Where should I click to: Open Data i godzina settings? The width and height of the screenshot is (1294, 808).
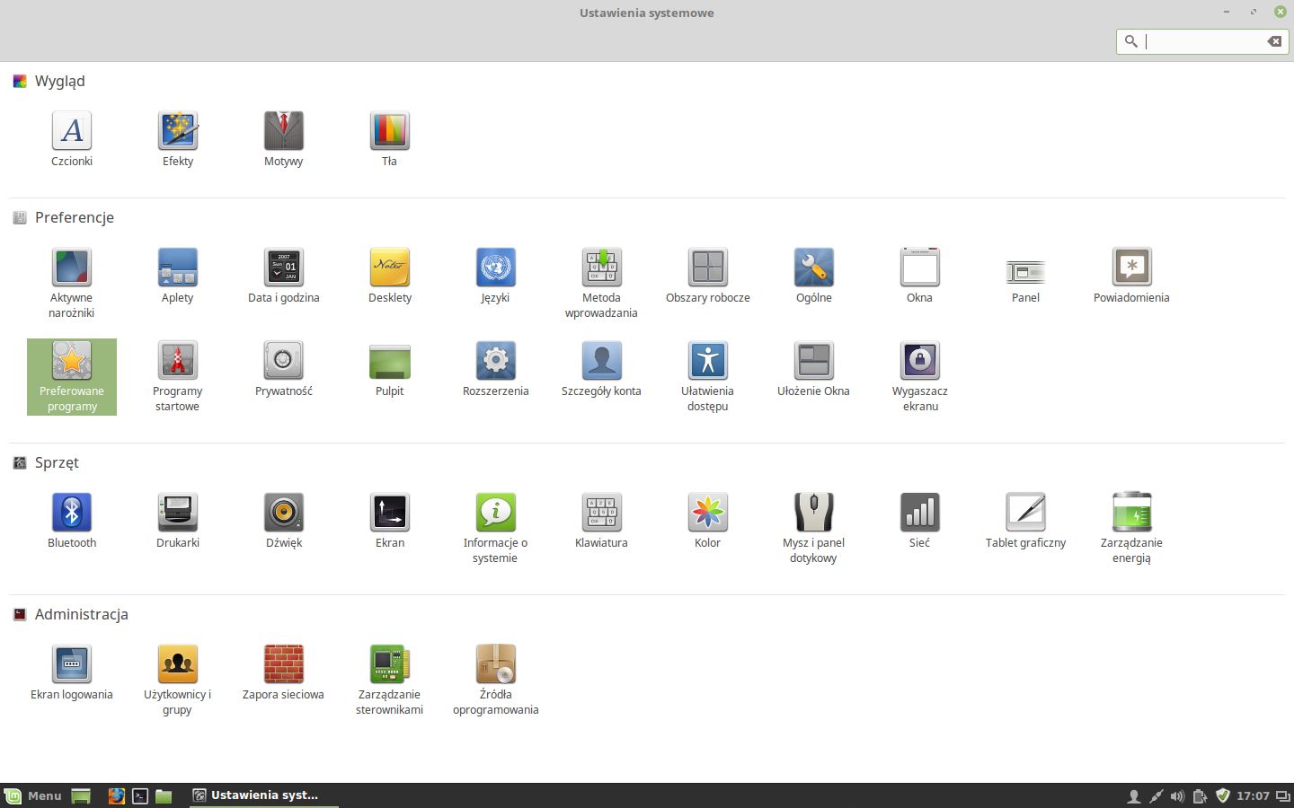(284, 276)
